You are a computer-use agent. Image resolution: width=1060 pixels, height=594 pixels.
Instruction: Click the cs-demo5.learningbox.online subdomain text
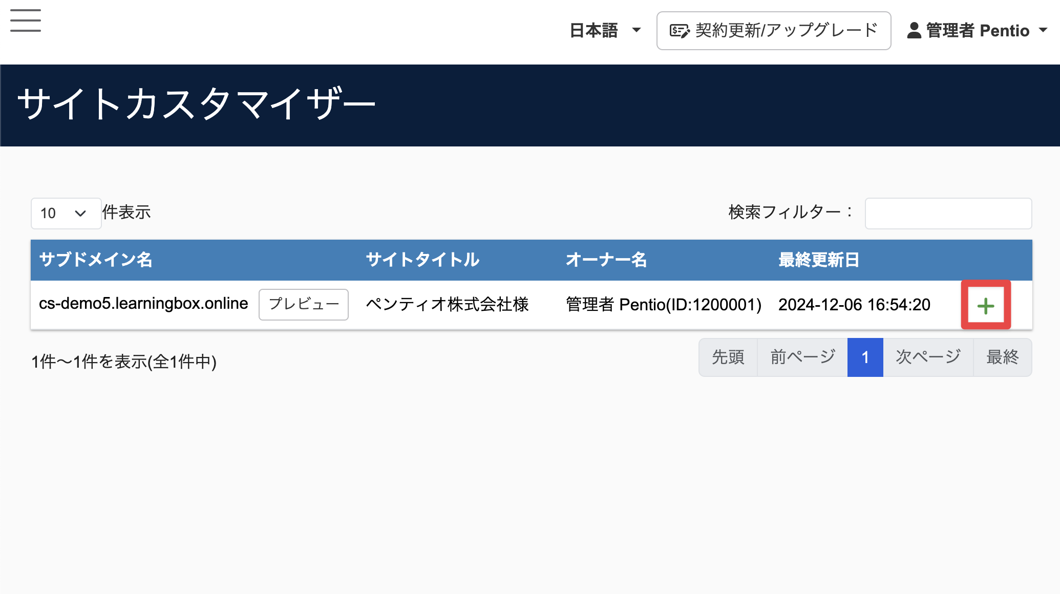[x=143, y=304]
